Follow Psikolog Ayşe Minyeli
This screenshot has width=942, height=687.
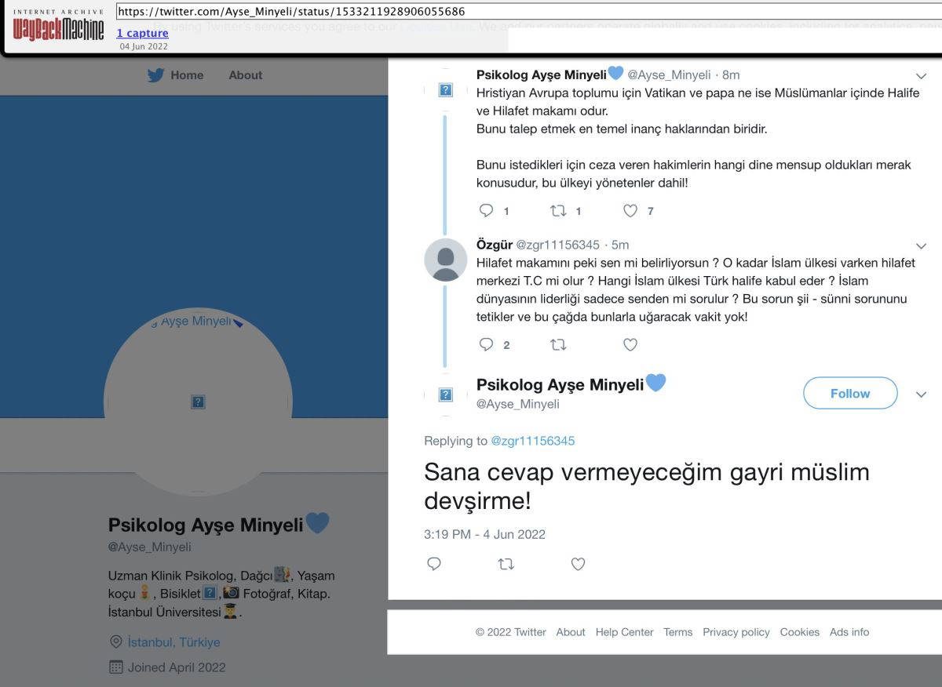(849, 394)
